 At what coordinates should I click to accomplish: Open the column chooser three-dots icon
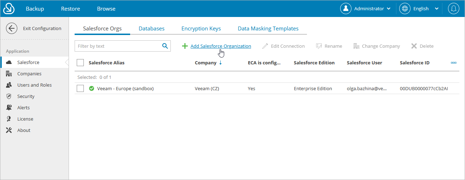[454, 63]
